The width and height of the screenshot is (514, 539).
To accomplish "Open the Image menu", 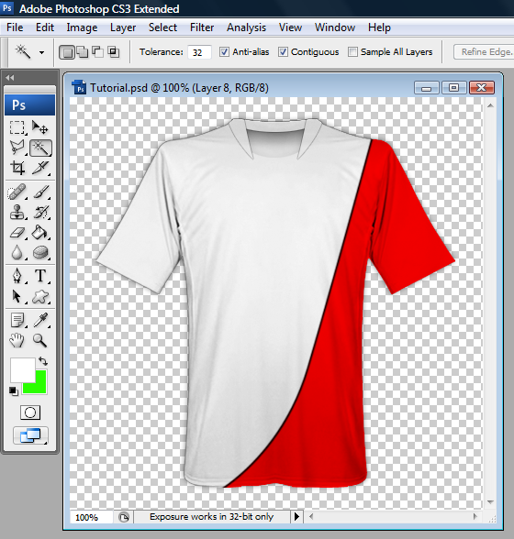I will tap(82, 27).
